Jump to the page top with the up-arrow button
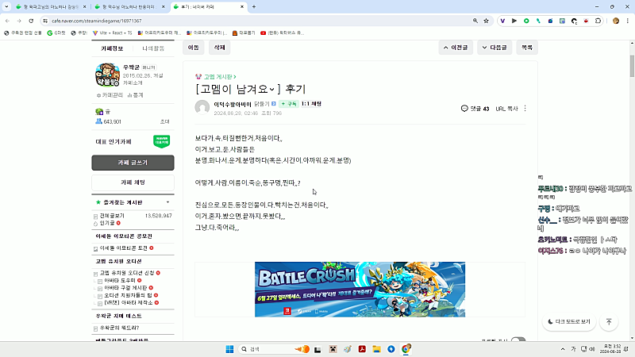This screenshot has height=357, width=635. (609, 321)
